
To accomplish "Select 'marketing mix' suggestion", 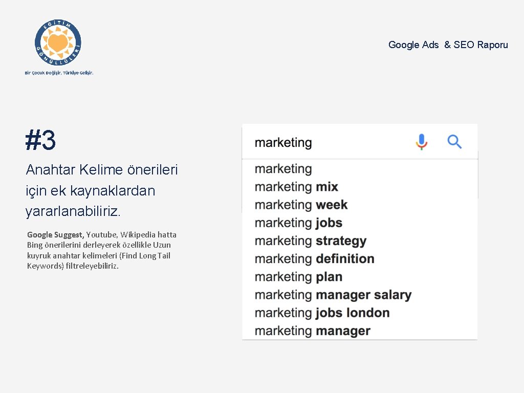I will [x=296, y=187].
